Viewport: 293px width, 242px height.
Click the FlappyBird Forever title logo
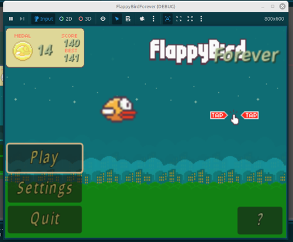coord(214,51)
